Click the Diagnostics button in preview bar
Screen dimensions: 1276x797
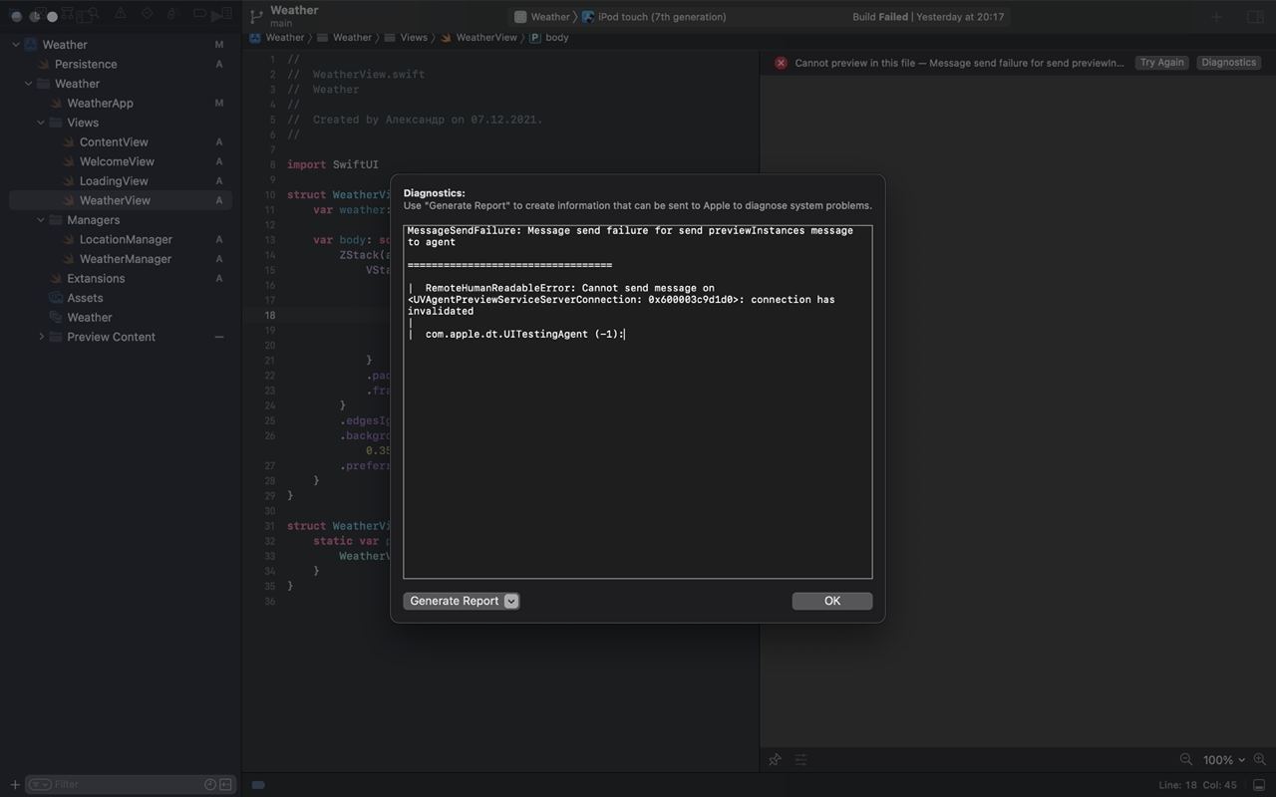point(1228,63)
